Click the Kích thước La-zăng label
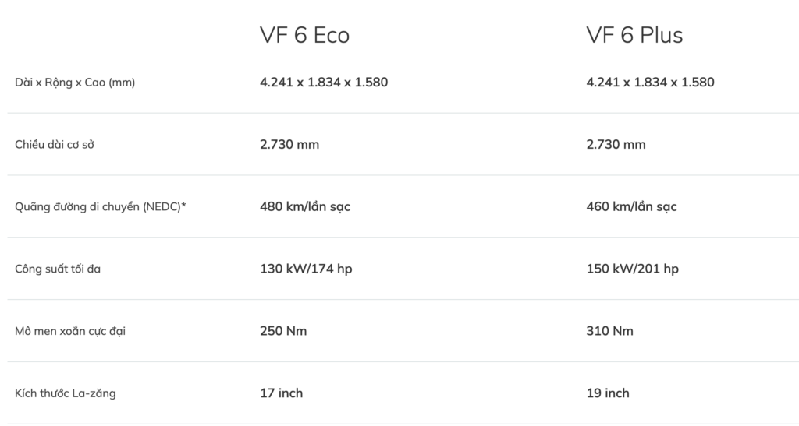Image resolution: width=799 pixels, height=426 pixels. (66, 393)
